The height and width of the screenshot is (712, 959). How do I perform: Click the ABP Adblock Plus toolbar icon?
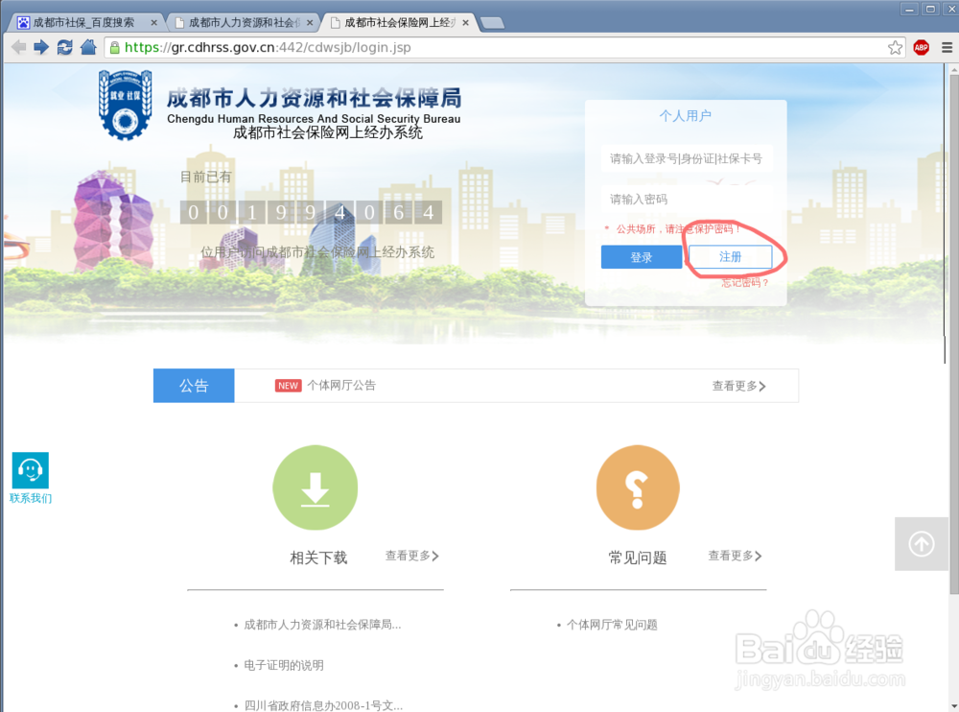(921, 46)
